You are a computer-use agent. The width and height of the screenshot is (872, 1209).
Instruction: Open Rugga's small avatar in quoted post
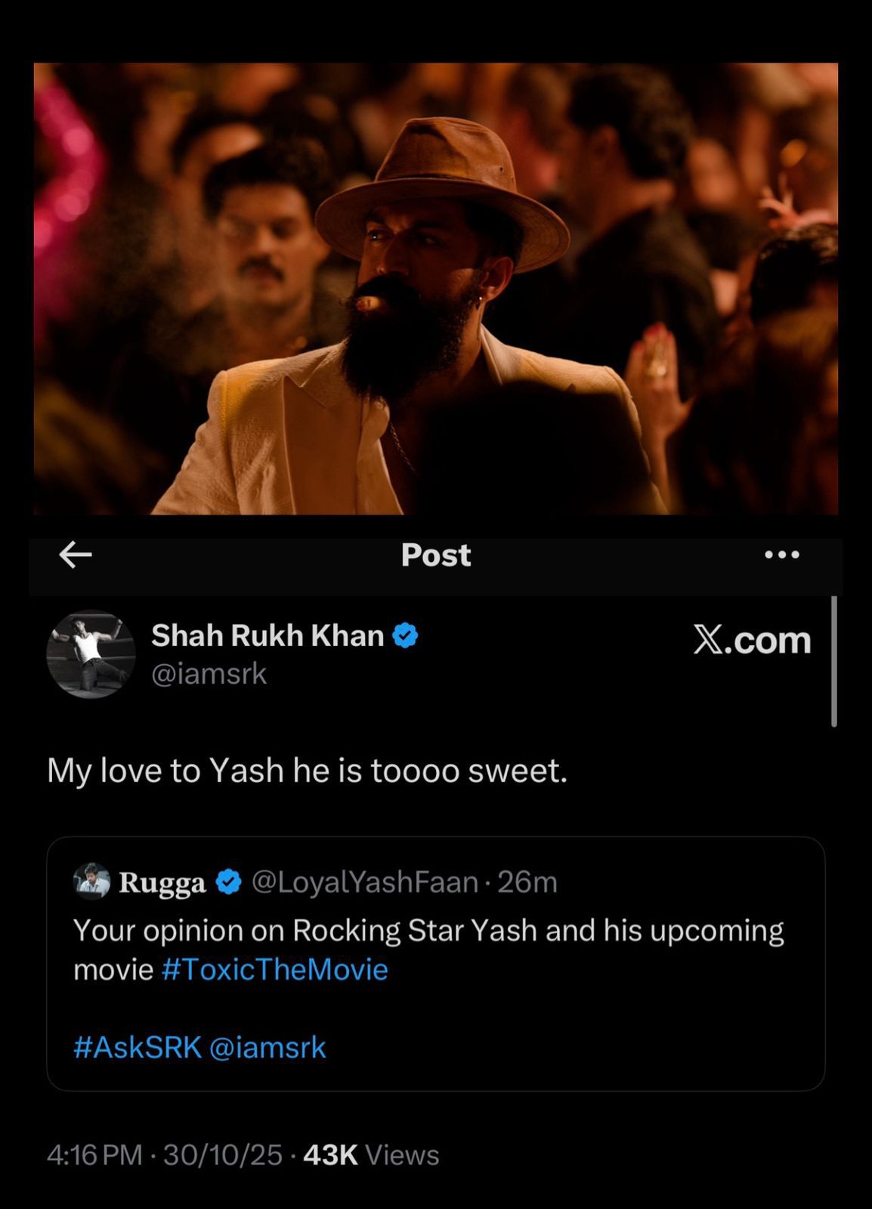91,881
